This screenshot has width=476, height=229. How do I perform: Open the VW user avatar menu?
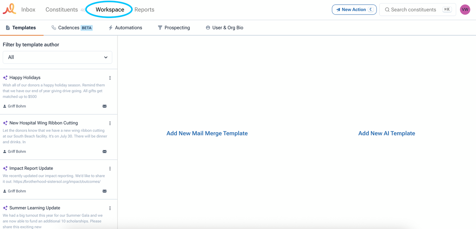pos(465,10)
